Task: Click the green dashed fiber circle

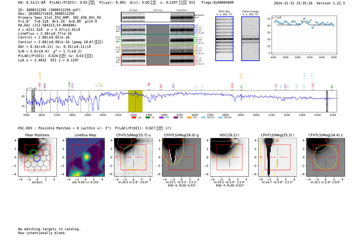Action: [x=33, y=153]
